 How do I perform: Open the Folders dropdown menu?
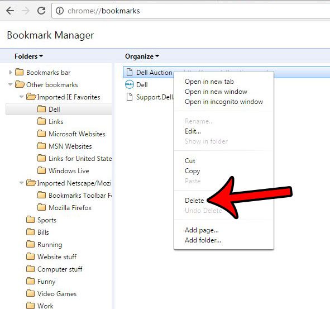(x=29, y=56)
